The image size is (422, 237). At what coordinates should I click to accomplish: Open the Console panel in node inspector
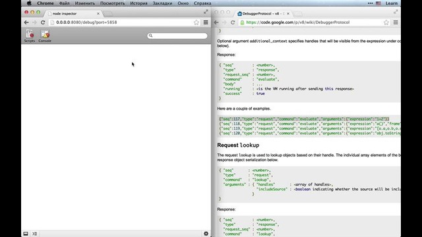(x=45, y=36)
